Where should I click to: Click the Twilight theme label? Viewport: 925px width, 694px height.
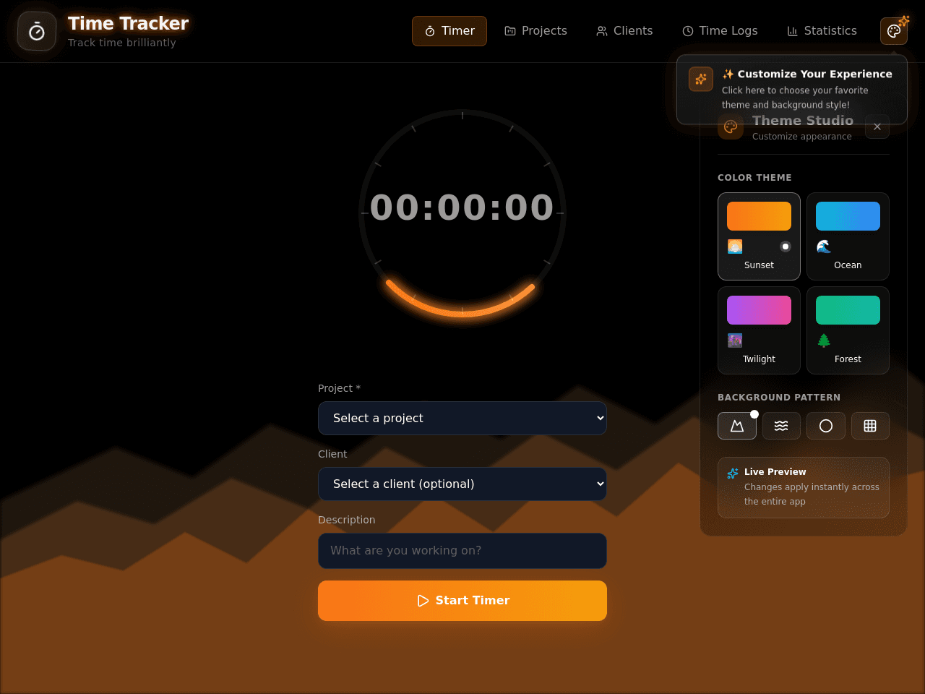click(759, 359)
